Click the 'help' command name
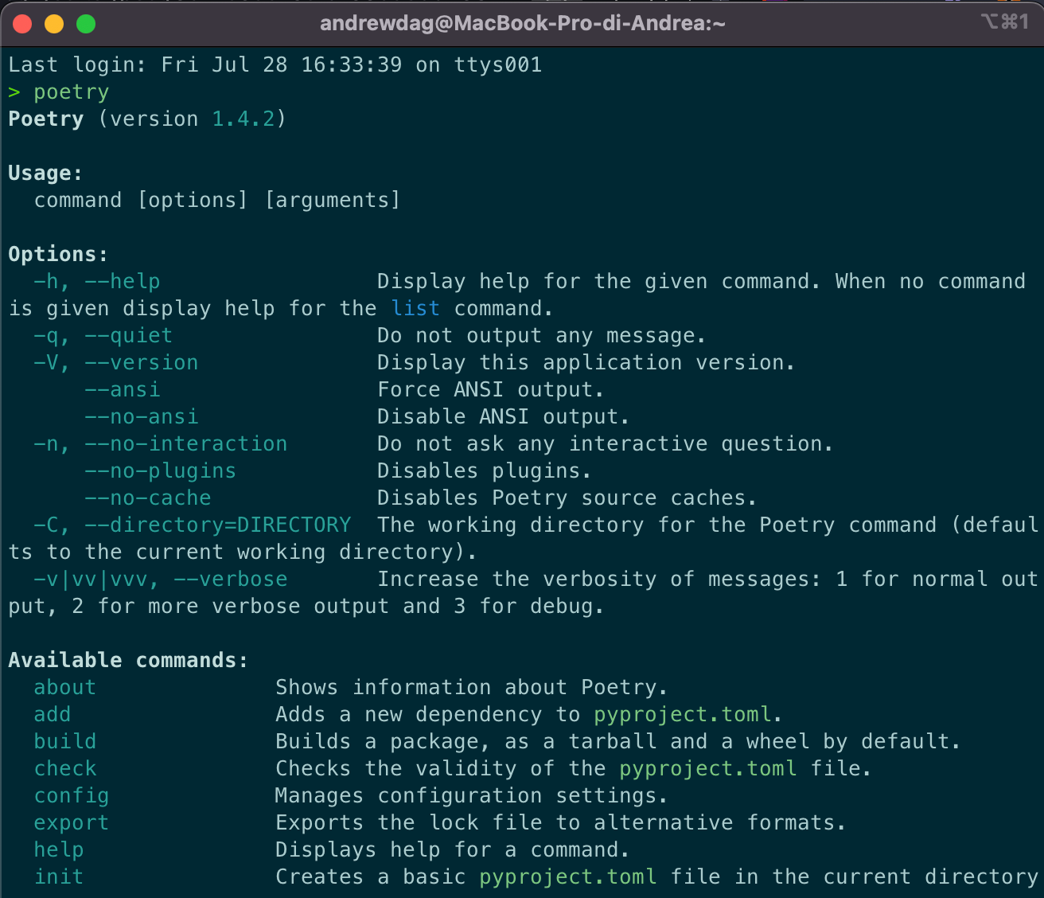The height and width of the screenshot is (898, 1044). coord(59,849)
